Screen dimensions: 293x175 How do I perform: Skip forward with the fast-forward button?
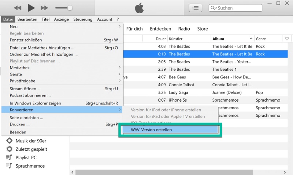point(44,8)
